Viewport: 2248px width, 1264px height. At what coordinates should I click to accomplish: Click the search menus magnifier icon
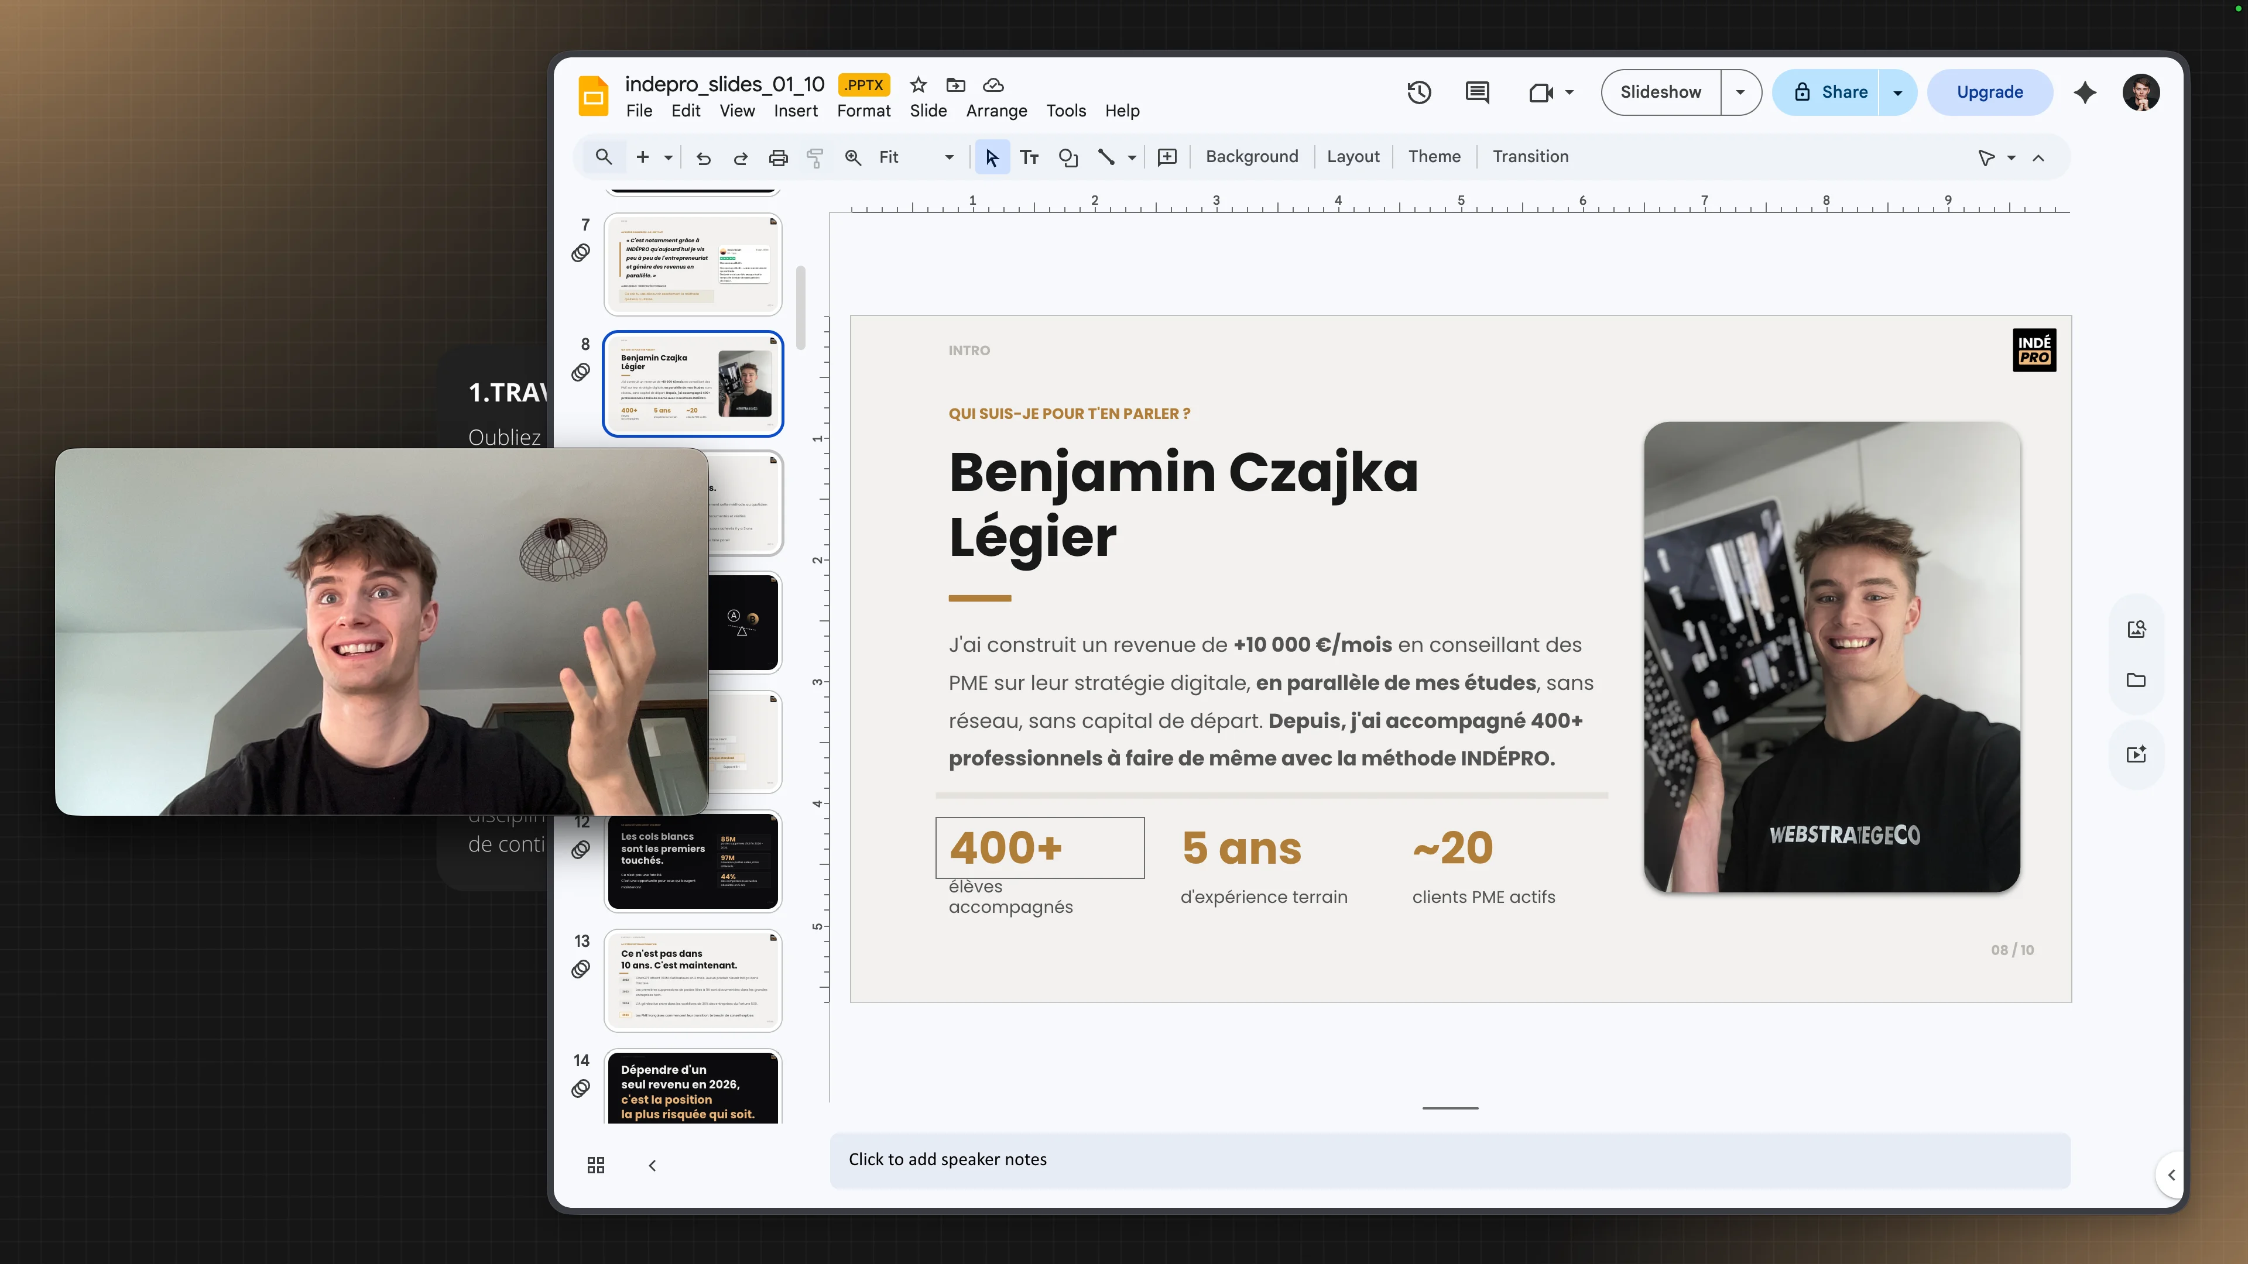coord(603,157)
